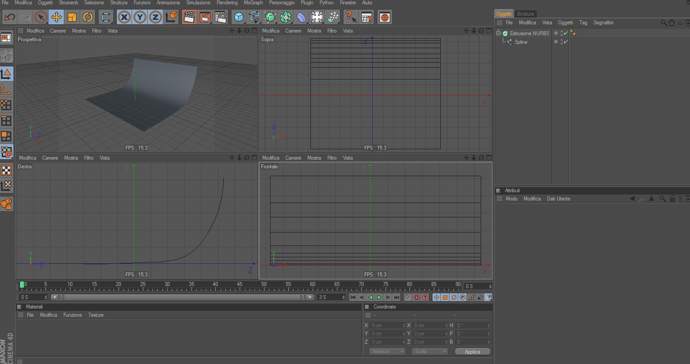Image resolution: width=690 pixels, height=364 pixels.
Task: Open the Scala dropdown menu
Action: 429,351
